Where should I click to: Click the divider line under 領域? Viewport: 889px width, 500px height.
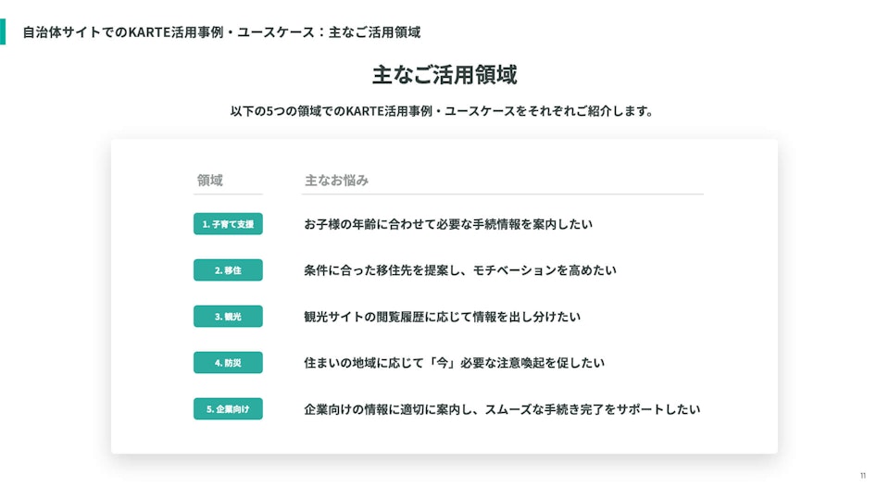click(x=228, y=194)
